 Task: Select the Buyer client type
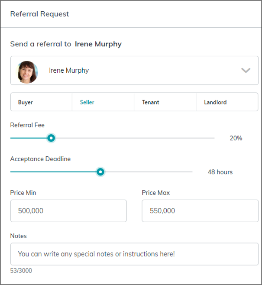point(41,103)
